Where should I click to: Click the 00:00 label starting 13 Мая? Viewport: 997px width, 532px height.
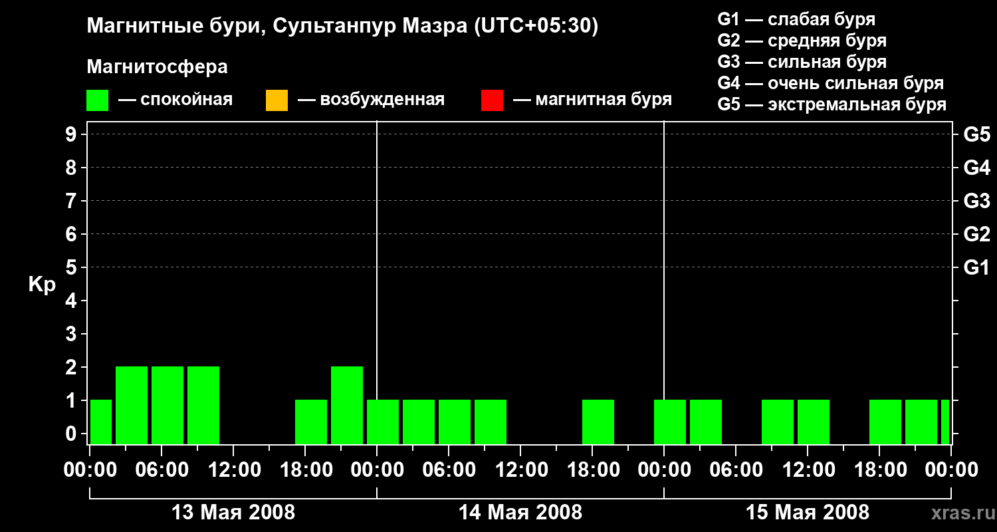pyautogui.click(x=90, y=470)
